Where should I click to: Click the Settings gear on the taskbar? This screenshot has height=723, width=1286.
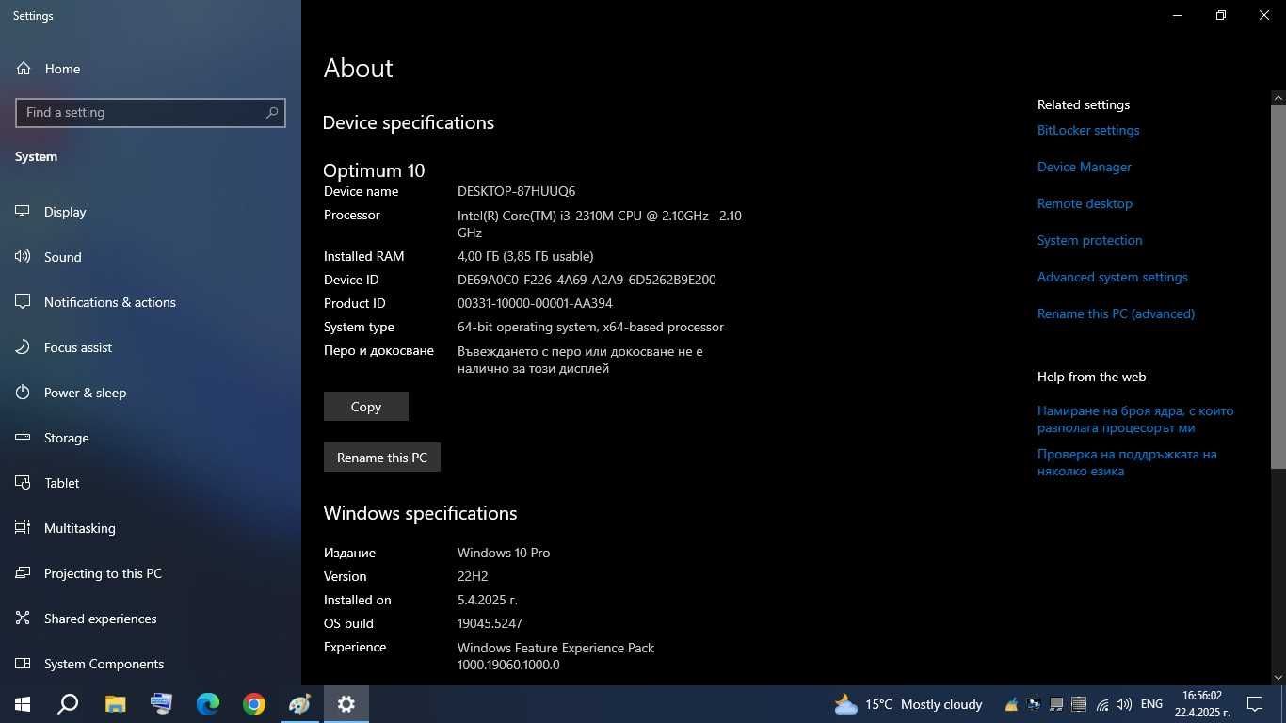pyautogui.click(x=346, y=704)
